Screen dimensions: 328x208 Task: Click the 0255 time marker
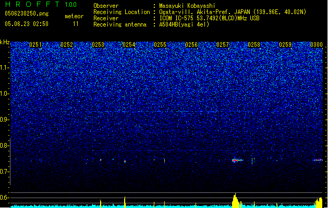tap(160, 45)
